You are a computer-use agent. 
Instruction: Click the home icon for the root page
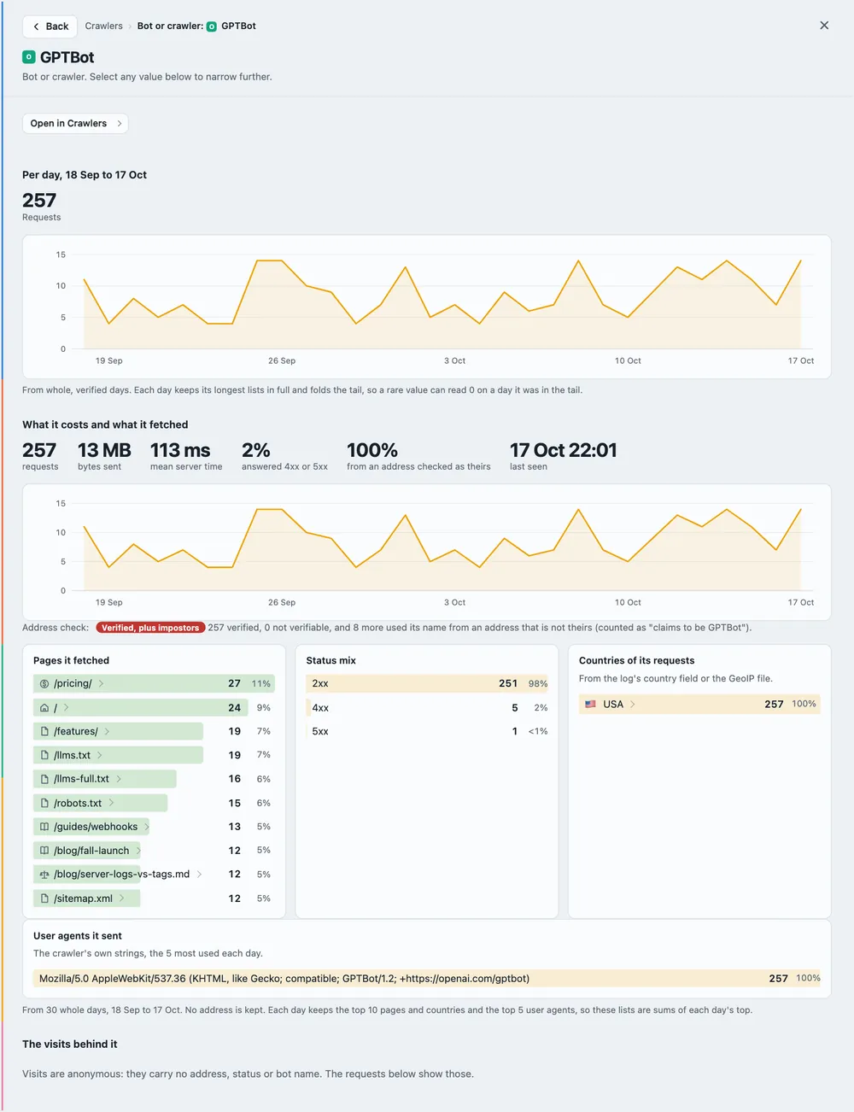click(44, 708)
